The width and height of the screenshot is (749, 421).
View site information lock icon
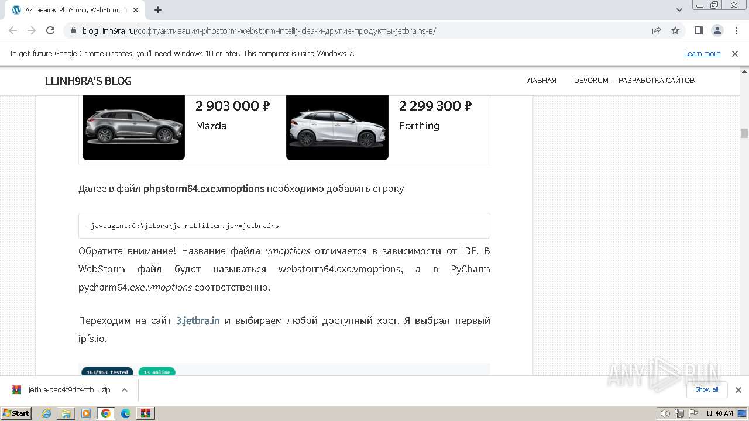[x=73, y=30]
